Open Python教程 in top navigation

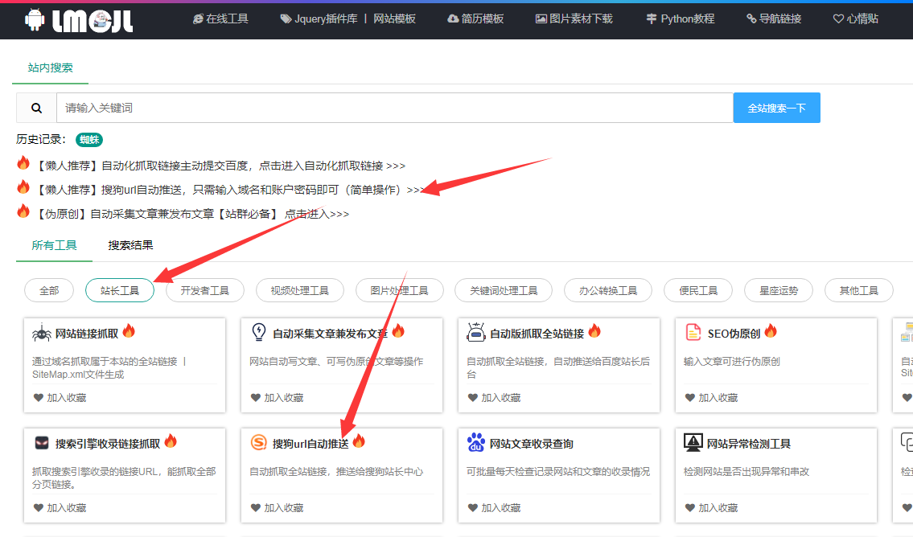681,19
